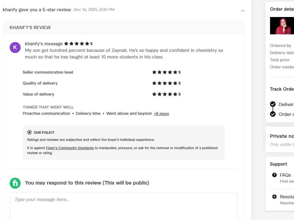Click the Value of delivery star rating

pyautogui.click(x=165, y=94)
